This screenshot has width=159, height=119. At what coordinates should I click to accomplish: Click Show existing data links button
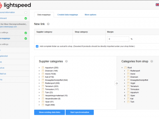[49, 112]
